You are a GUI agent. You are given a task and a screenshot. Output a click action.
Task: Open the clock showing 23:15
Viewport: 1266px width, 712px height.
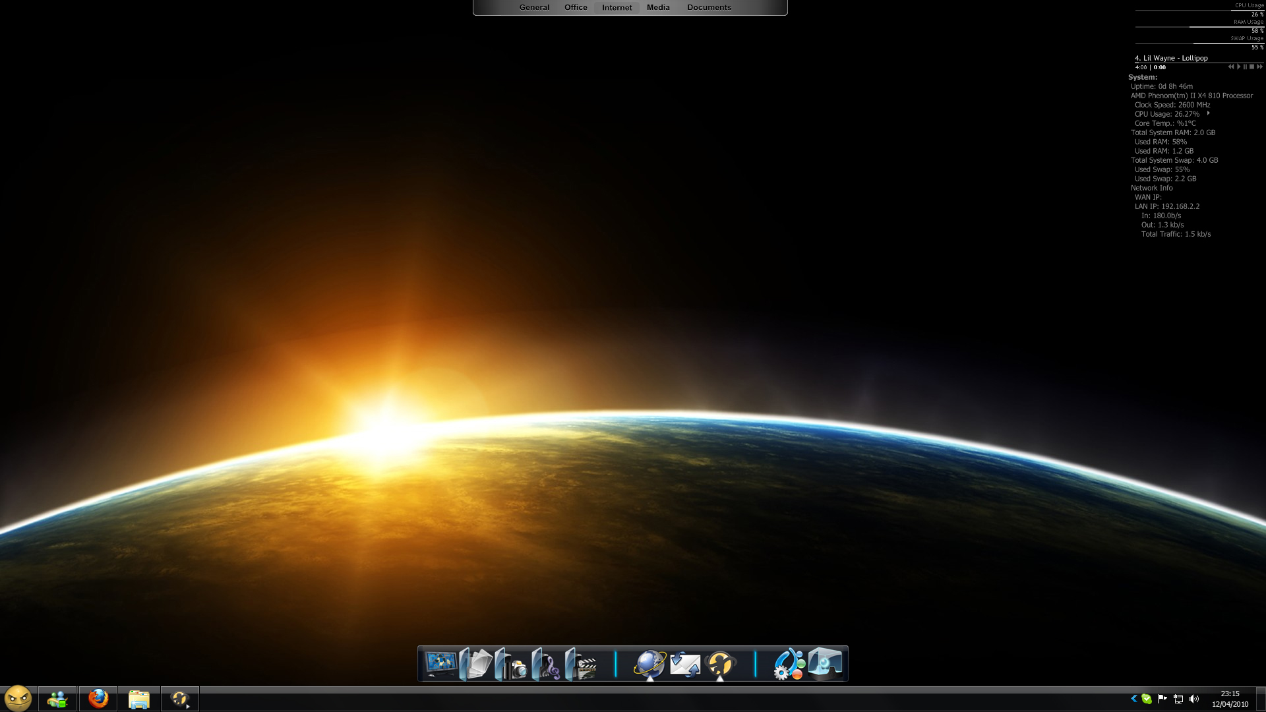1229,699
